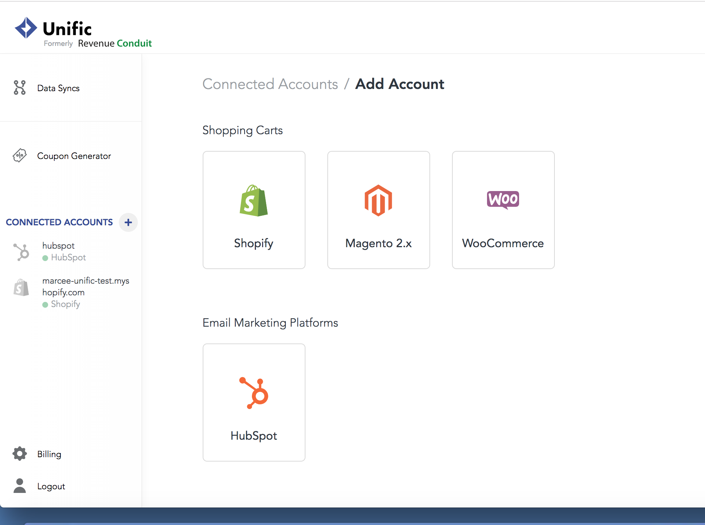This screenshot has width=705, height=525.
Task: Click the purple Woo logo
Action: click(x=503, y=200)
